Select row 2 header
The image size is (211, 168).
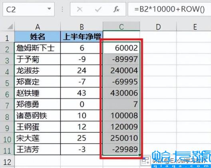tap(7, 48)
